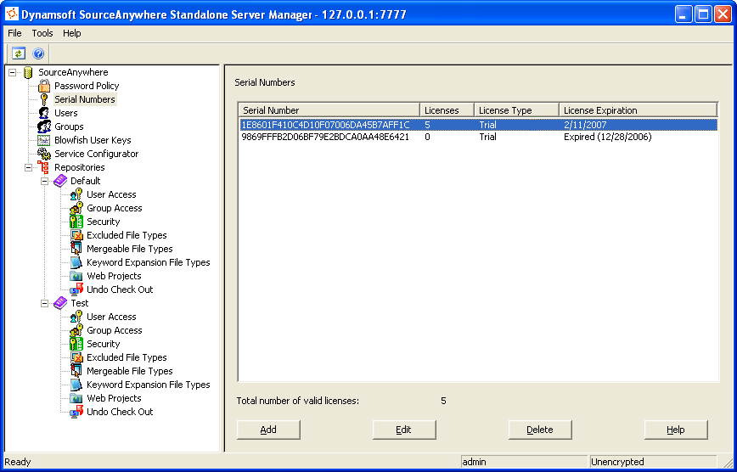Click the Refresh toolbar icon

(x=19, y=53)
